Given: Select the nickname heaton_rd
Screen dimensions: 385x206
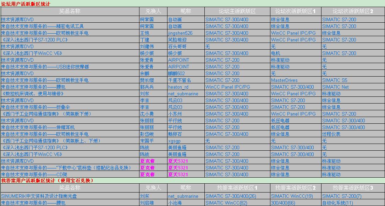Looking at the screenshot, I should [178, 87].
